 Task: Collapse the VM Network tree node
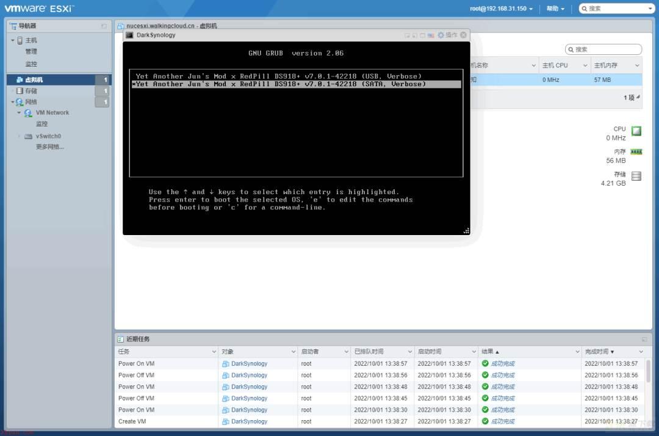(19, 113)
